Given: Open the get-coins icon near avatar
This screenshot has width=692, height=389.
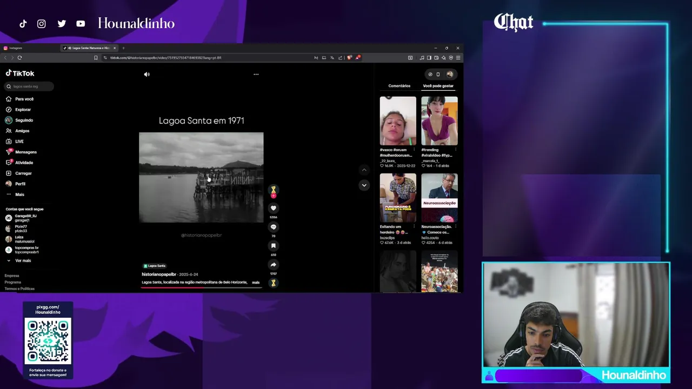Looking at the screenshot, I should click(430, 74).
